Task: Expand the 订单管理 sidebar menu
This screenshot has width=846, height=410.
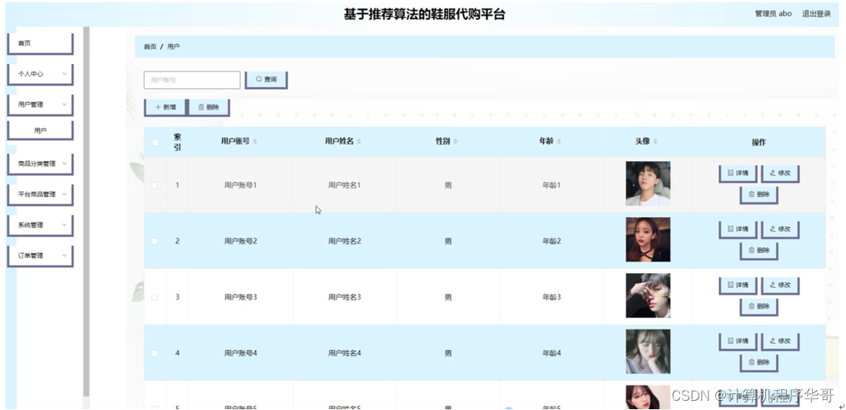Action: point(40,256)
